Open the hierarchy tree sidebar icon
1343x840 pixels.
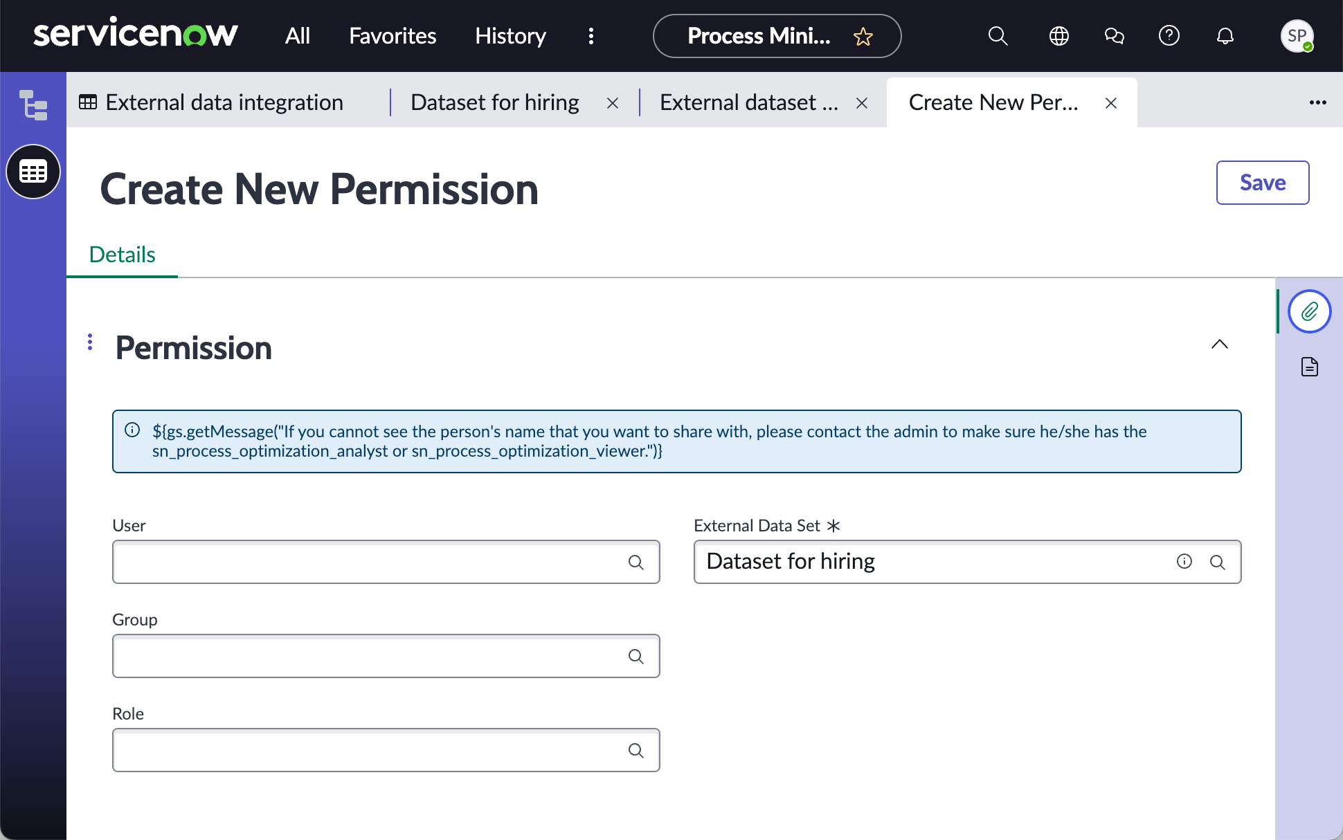[33, 105]
